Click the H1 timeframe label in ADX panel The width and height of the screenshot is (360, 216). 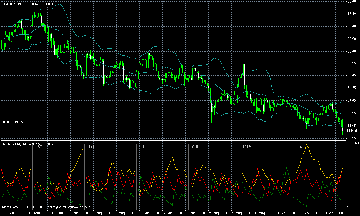pyautogui.click(x=143, y=147)
